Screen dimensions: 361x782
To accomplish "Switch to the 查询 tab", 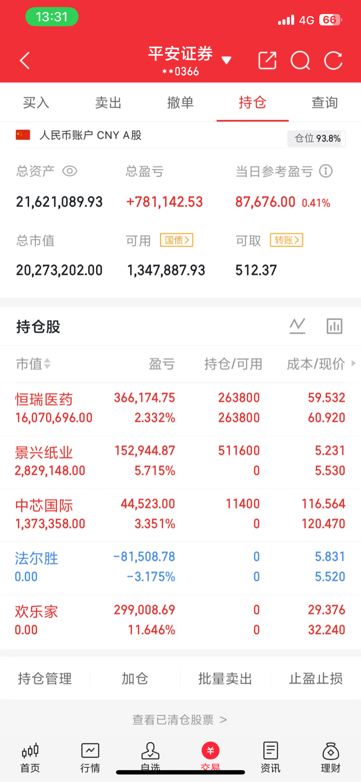I will [x=325, y=103].
